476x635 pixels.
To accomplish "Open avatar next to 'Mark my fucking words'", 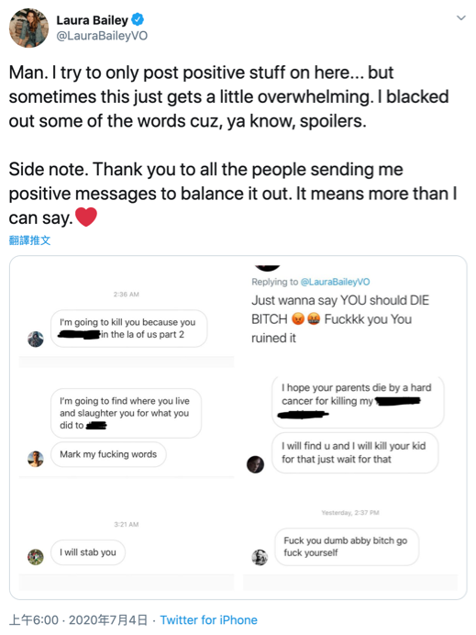I will (x=36, y=459).
